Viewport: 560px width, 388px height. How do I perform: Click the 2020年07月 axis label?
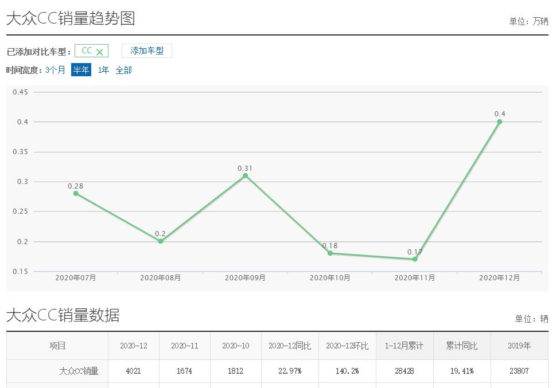point(76,278)
